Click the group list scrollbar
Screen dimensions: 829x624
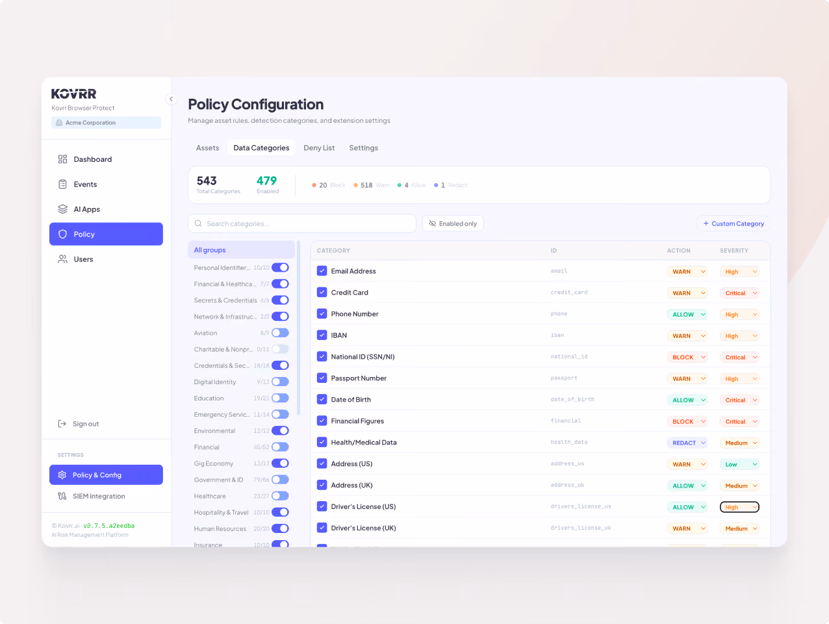tap(299, 328)
